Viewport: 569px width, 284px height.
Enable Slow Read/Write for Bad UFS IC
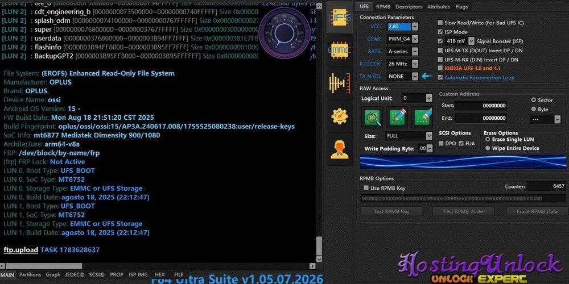click(x=440, y=23)
